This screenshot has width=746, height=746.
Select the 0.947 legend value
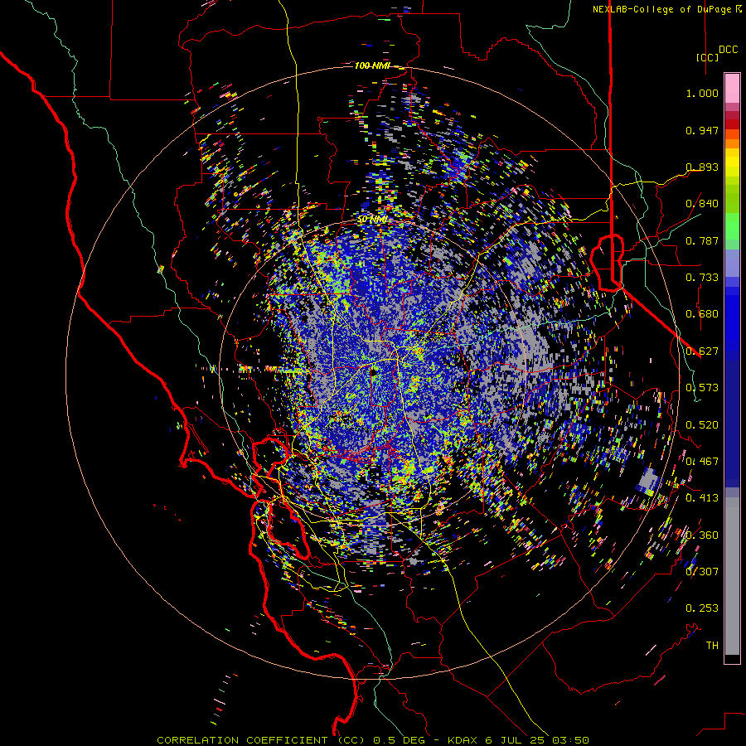click(x=702, y=130)
